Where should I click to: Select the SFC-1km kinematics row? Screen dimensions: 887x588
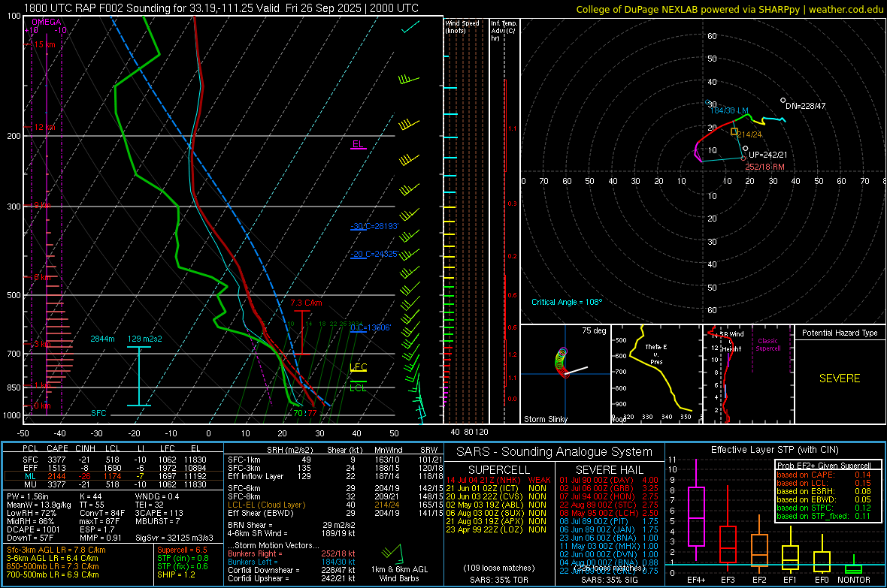[x=335, y=460]
